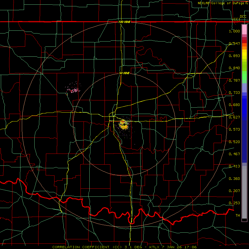Viewport: 249px width, 249px height.
Task: Select the 0.467 legend value
Action: (234, 154)
